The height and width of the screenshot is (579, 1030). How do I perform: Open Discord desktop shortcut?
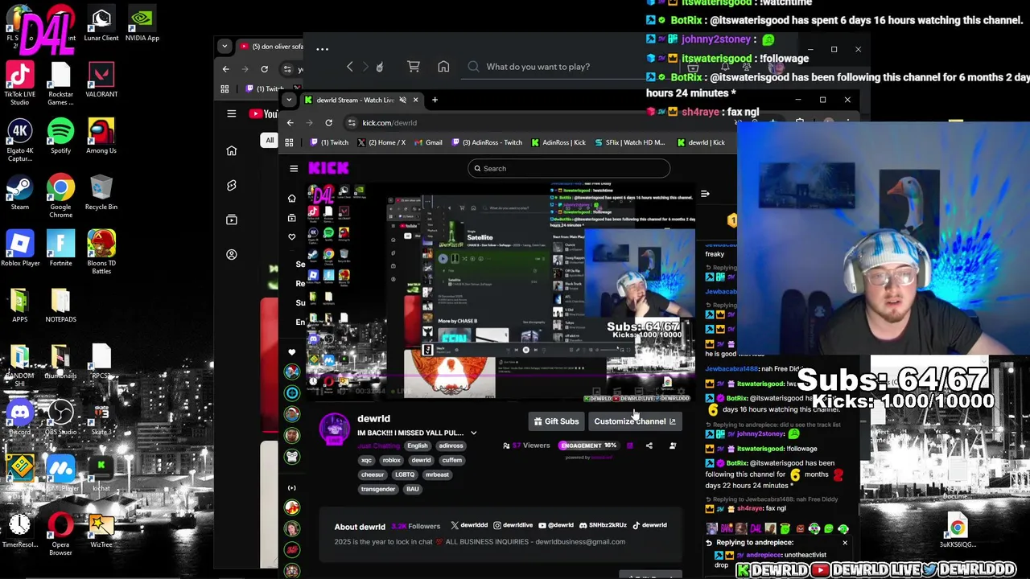(19, 418)
